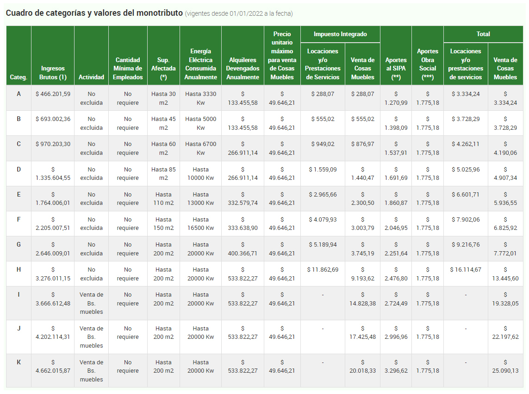Click the Impuesto Integrado group header
This screenshot has height=394, width=529.
click(340, 34)
